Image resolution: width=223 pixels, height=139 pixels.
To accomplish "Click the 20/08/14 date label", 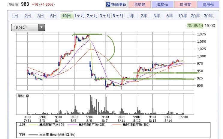I will pos(195,26).
